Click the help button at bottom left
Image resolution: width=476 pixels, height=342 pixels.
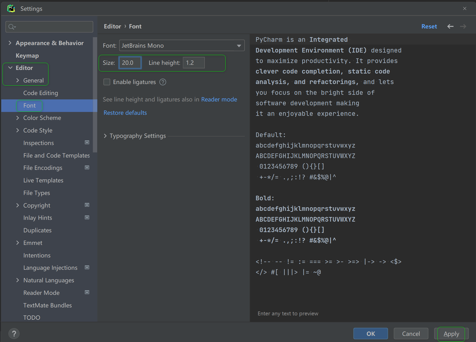click(14, 334)
